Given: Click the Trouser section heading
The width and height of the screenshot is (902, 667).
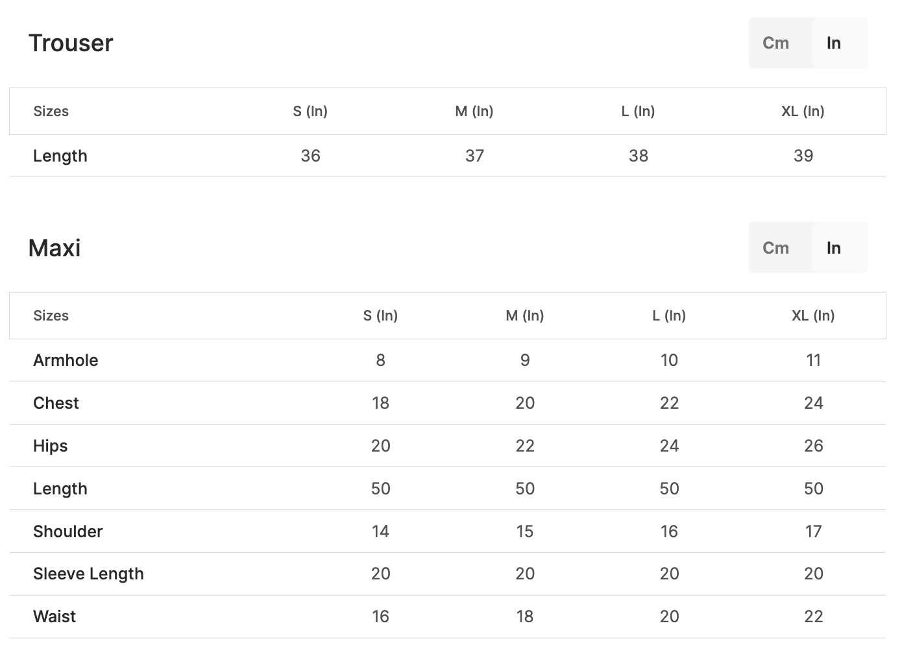Looking at the screenshot, I should (x=71, y=43).
